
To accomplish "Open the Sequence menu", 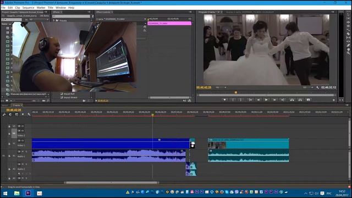I will click(28, 8).
